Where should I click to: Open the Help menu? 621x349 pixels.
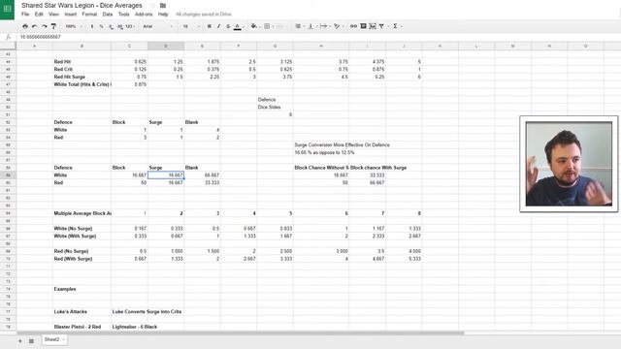point(163,15)
